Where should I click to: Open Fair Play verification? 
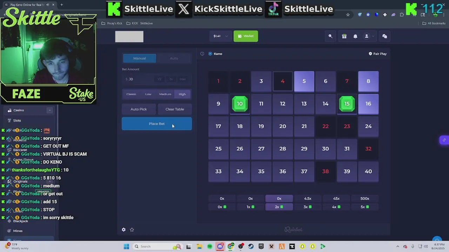click(377, 54)
